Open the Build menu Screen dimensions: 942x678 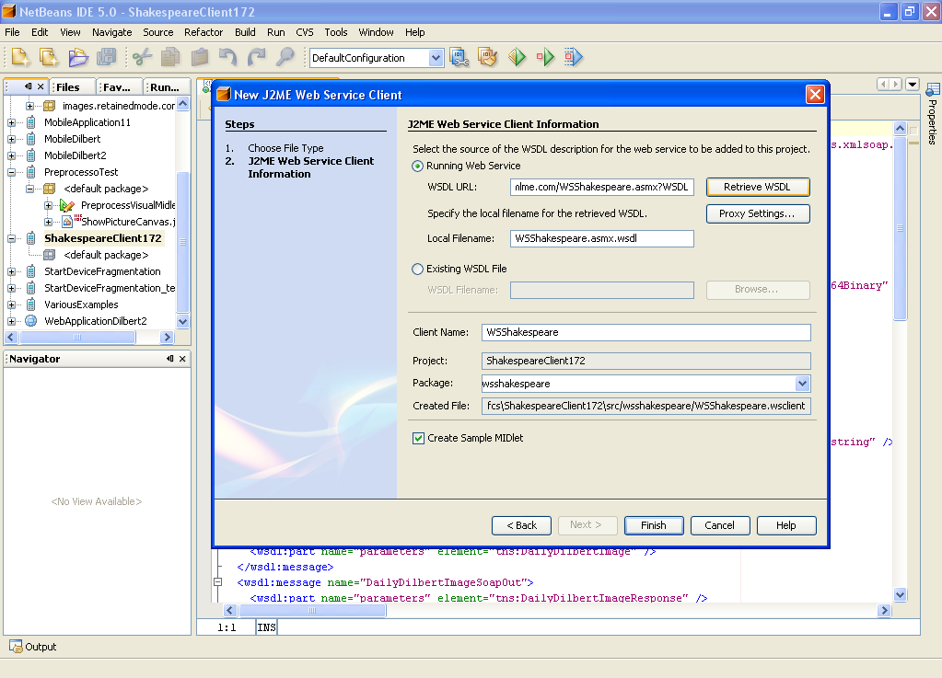click(245, 32)
